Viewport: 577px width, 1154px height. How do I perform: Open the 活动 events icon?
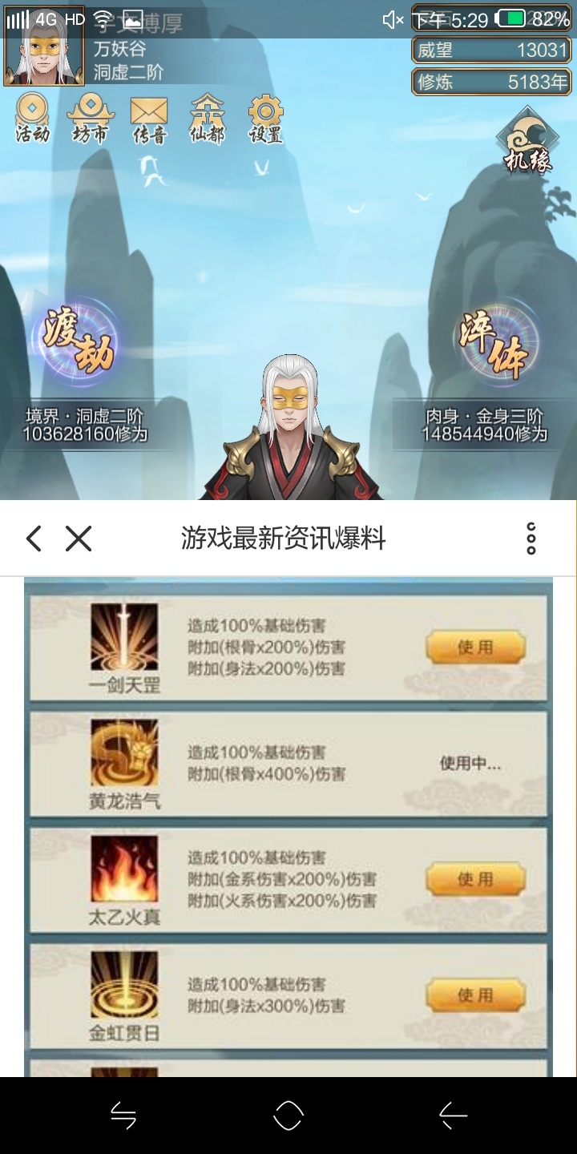pos(33,119)
